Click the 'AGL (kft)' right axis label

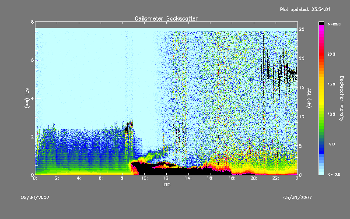tap(309, 98)
